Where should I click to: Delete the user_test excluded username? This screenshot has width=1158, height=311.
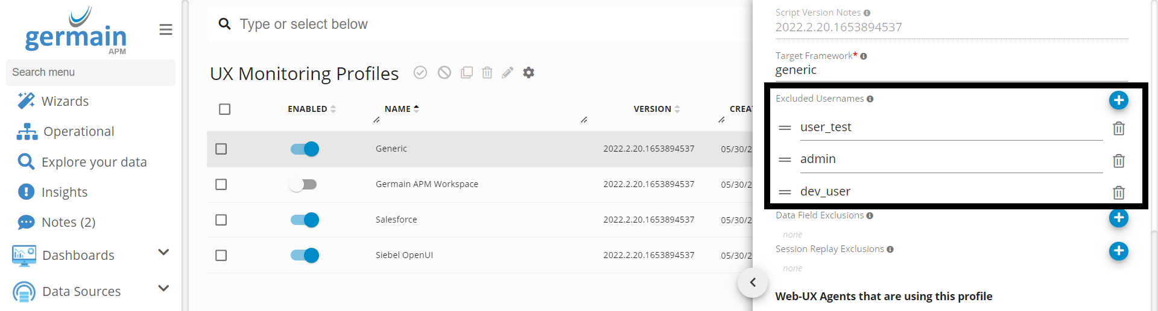tap(1118, 129)
